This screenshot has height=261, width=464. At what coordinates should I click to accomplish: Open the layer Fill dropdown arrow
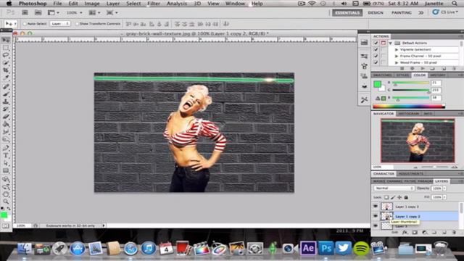pyautogui.click(x=444, y=197)
